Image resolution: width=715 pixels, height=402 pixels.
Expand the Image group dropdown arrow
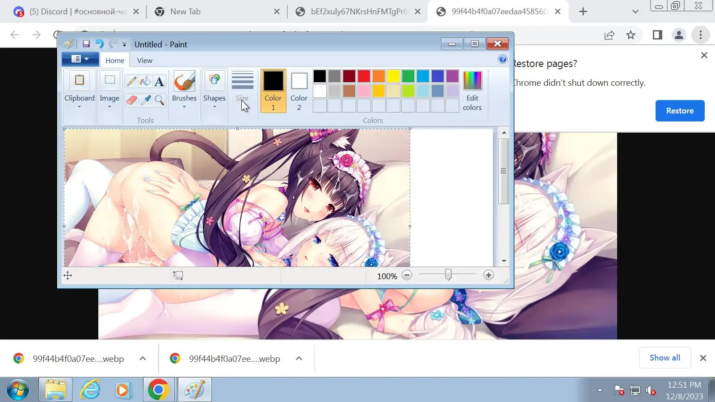(109, 107)
